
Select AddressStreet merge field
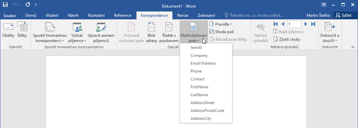[x=206, y=103]
